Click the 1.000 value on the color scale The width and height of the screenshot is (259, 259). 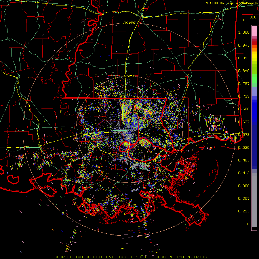[244, 32]
